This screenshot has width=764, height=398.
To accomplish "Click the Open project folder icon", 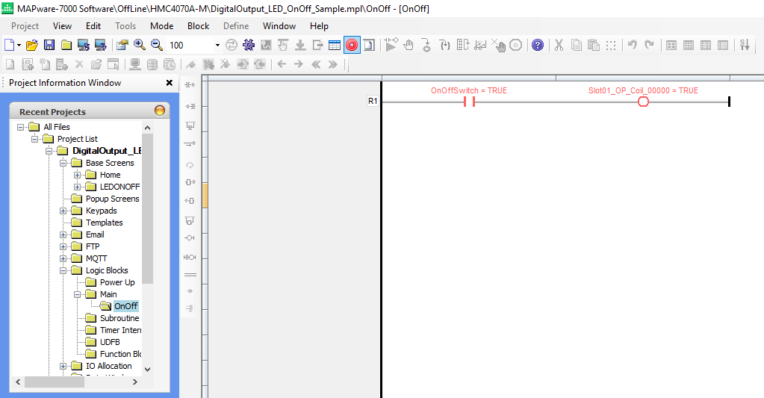I will 31,46.
